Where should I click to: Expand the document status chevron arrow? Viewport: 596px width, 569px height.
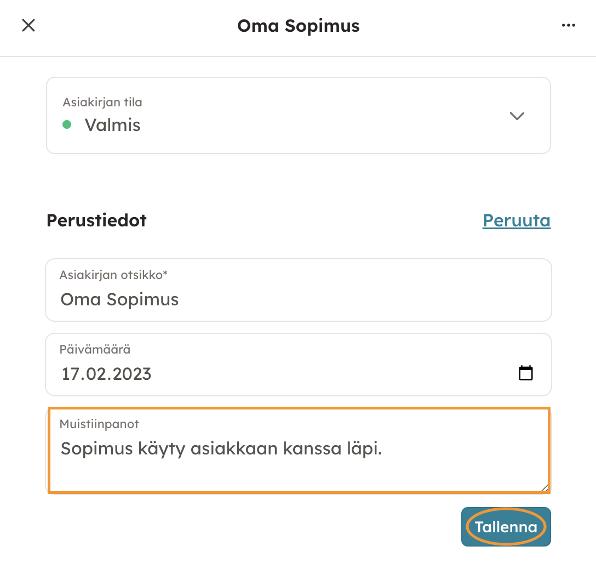tap(517, 116)
